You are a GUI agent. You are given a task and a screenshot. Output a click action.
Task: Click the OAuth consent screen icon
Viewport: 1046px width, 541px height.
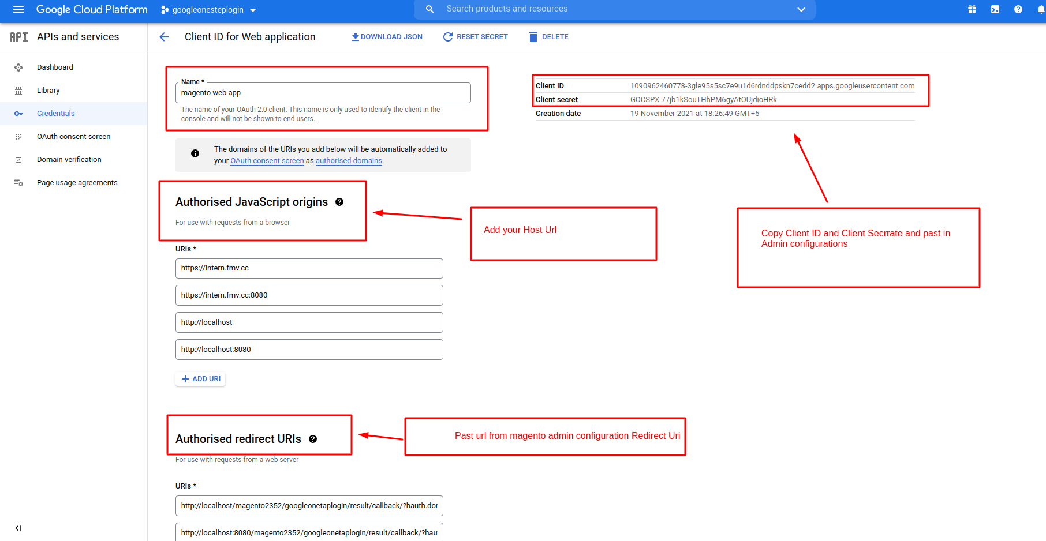18,137
